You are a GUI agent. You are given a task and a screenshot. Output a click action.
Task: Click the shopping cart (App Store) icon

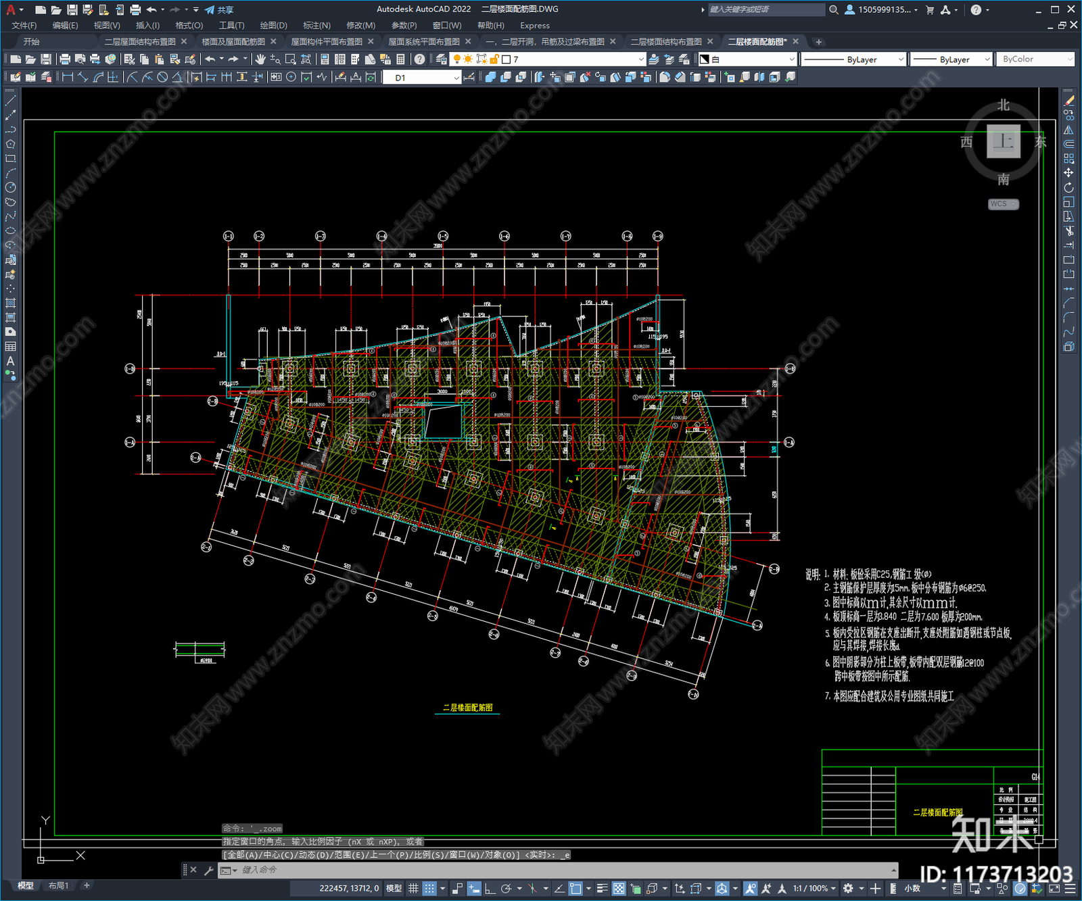click(930, 9)
